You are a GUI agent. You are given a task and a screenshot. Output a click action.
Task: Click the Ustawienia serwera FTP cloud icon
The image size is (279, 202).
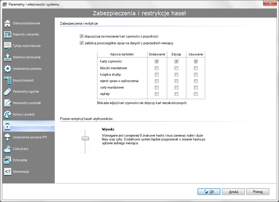(x=8, y=138)
